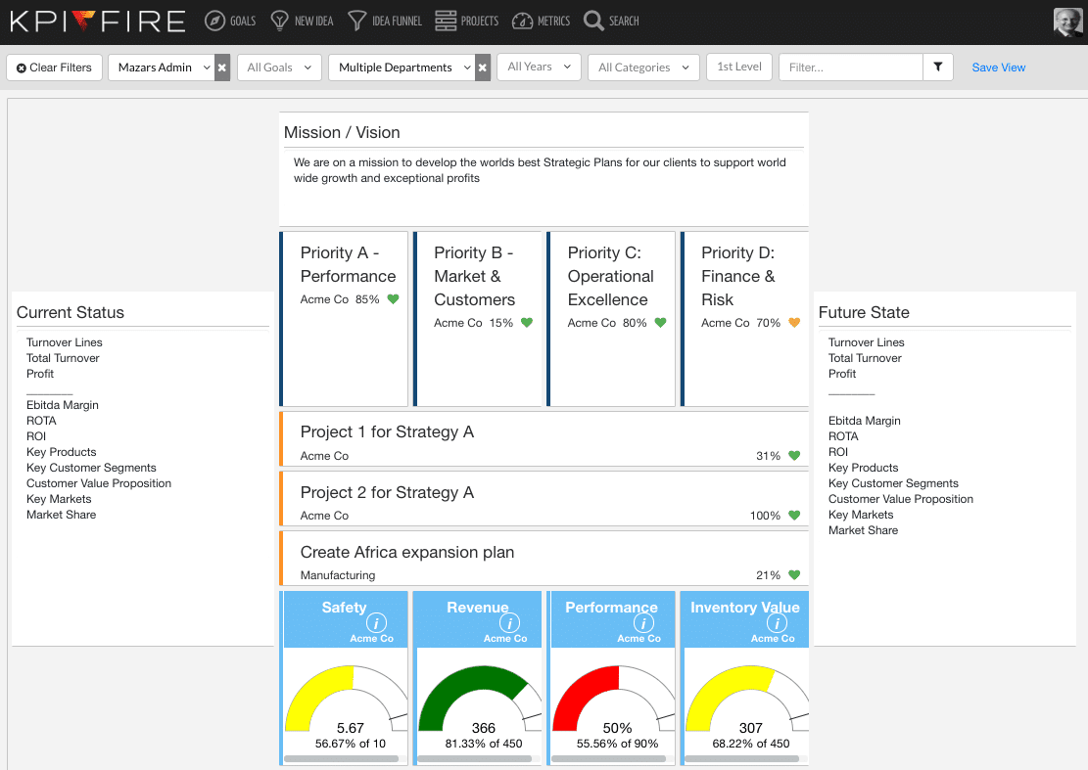Open the New Idea menu item
Screen dimensions: 1088x770
(313, 22)
